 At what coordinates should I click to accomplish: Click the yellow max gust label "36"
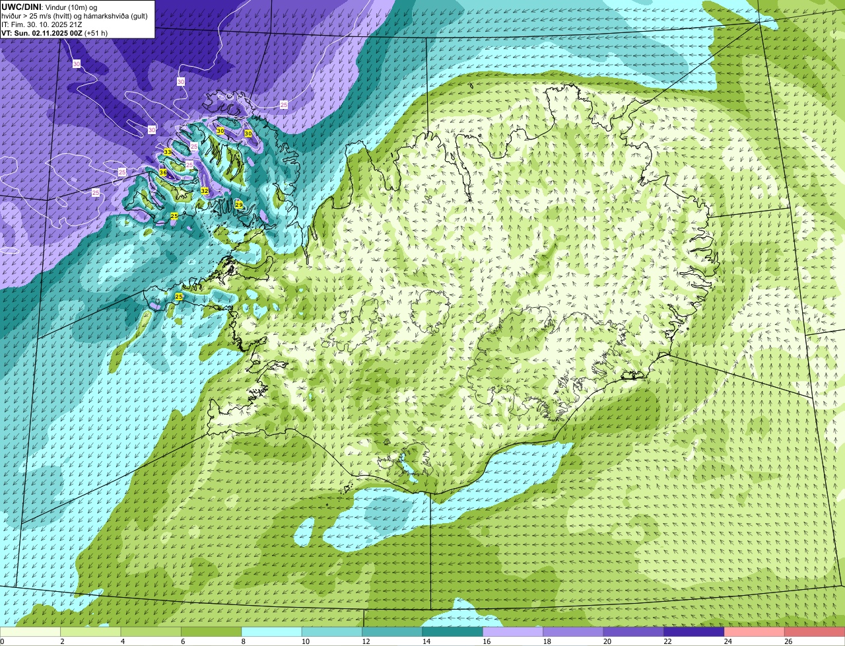click(162, 172)
